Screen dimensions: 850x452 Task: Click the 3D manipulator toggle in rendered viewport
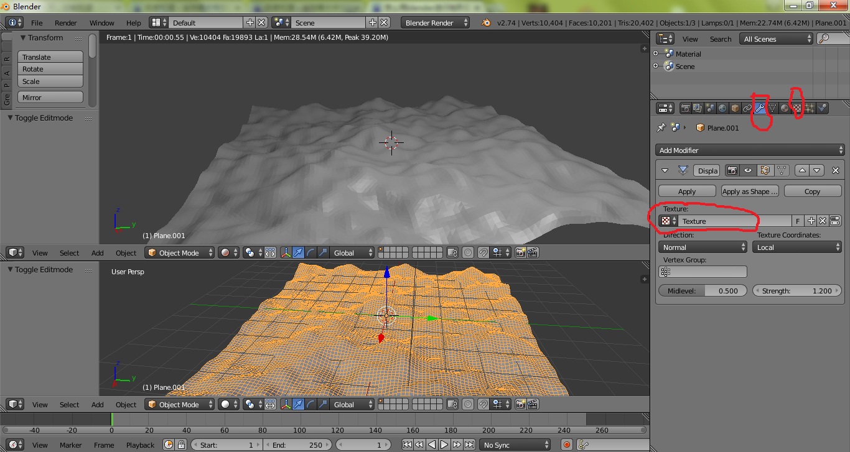click(x=286, y=253)
